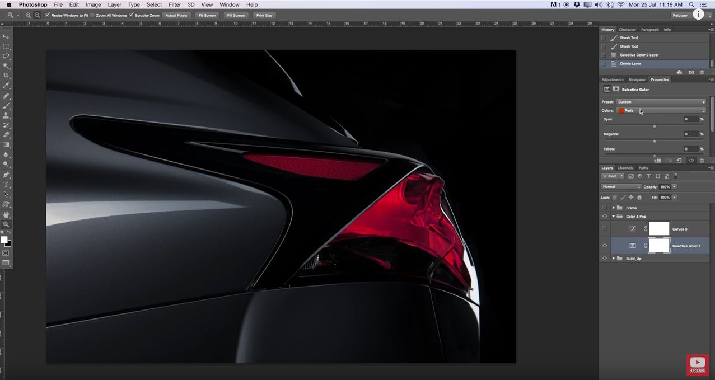The width and height of the screenshot is (715, 380).
Task: Open the Gradient tool
Action: 7,144
